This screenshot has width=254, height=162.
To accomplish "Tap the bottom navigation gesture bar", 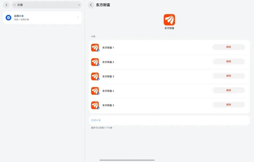I will point(127,160).
